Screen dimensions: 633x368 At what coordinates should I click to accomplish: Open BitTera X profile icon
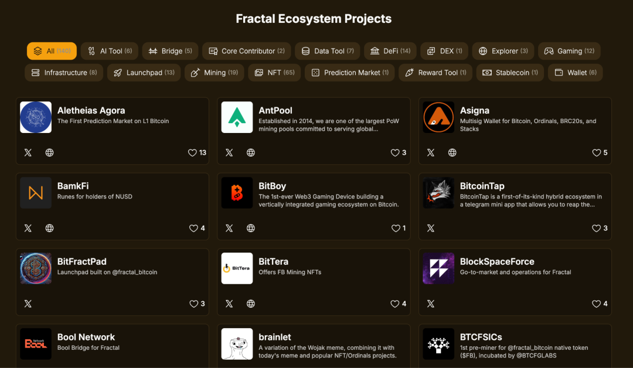tap(229, 304)
